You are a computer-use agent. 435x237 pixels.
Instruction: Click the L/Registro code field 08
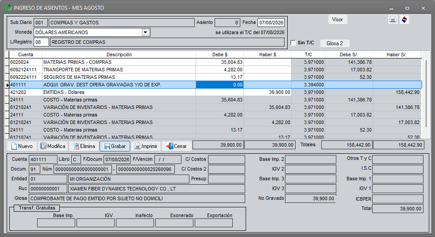tap(41, 42)
